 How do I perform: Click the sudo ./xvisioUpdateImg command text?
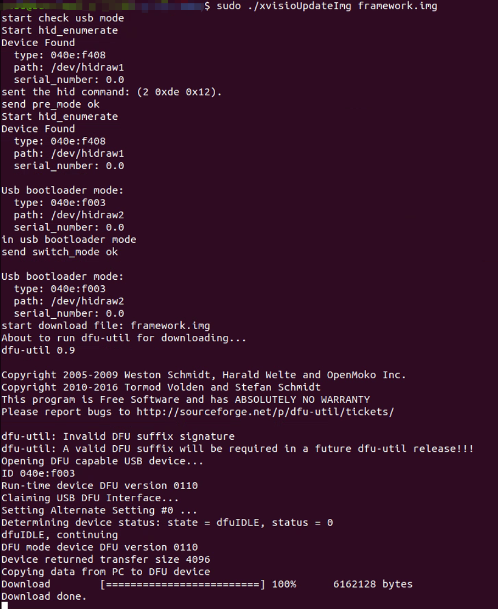click(284, 6)
